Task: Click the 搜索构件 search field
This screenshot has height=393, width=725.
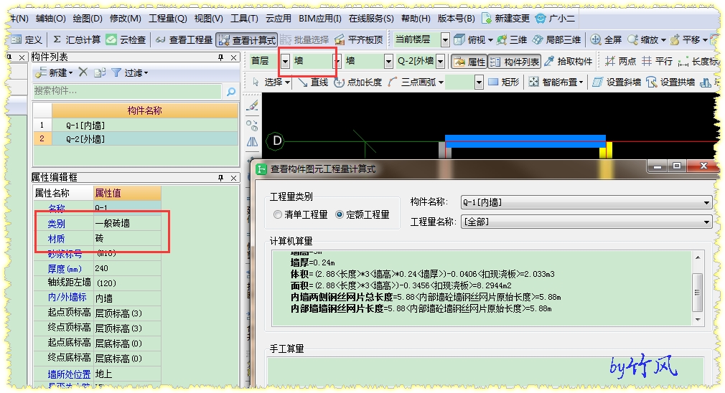Action: [128, 91]
